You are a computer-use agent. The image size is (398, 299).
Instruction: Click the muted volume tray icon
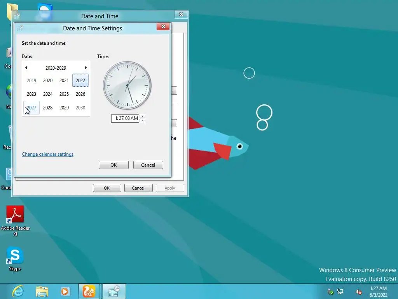coord(358,292)
